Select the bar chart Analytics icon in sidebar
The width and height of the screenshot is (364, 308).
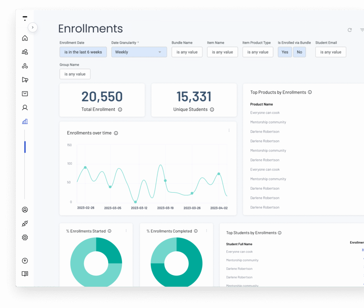[x=25, y=121]
